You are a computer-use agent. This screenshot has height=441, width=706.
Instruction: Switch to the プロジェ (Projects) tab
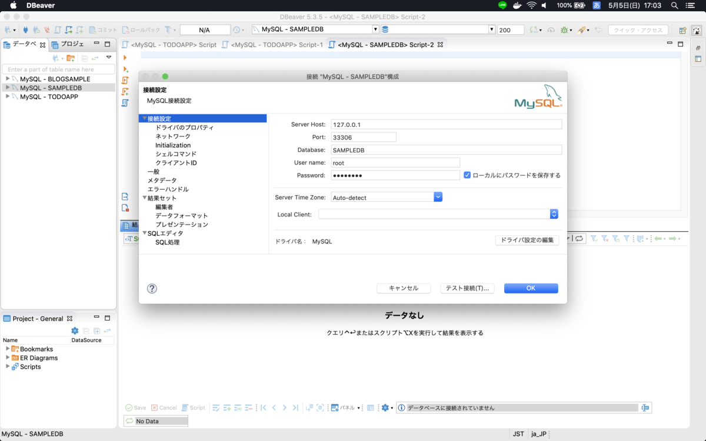[68, 44]
